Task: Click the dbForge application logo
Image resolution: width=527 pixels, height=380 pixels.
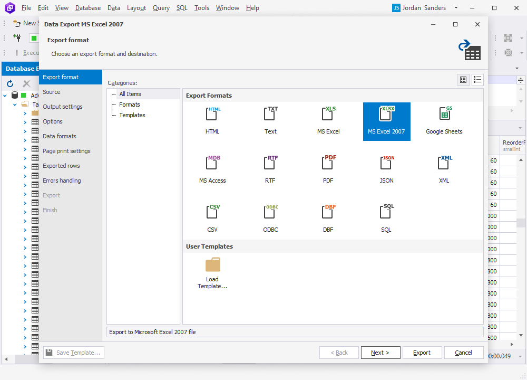Action: pos(9,8)
